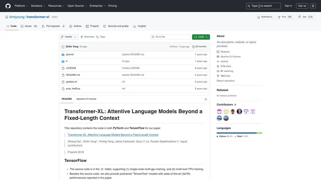Click the getdata.sh file icon
The height and width of the screenshot is (180, 321).
63,82
